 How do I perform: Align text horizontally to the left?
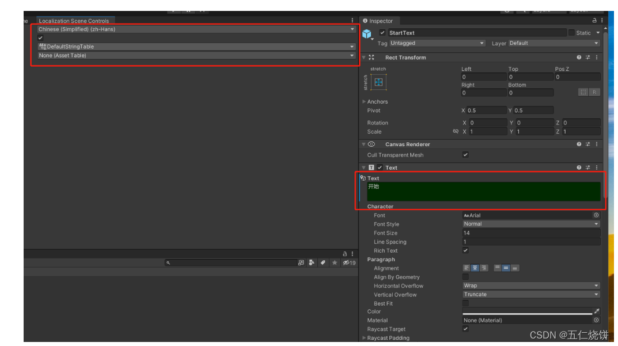pyautogui.click(x=467, y=268)
